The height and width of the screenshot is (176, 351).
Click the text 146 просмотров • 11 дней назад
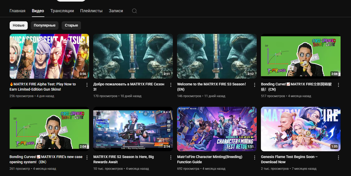click(x=201, y=96)
